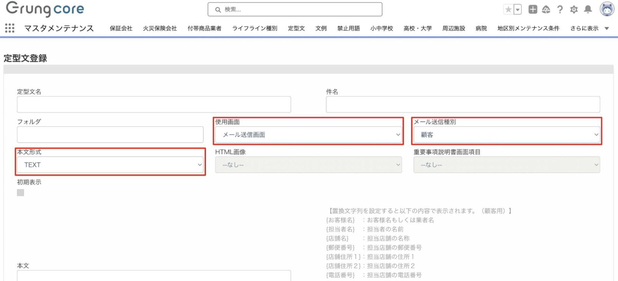
Task: Switch to the 定型文 tab
Action: (x=296, y=28)
